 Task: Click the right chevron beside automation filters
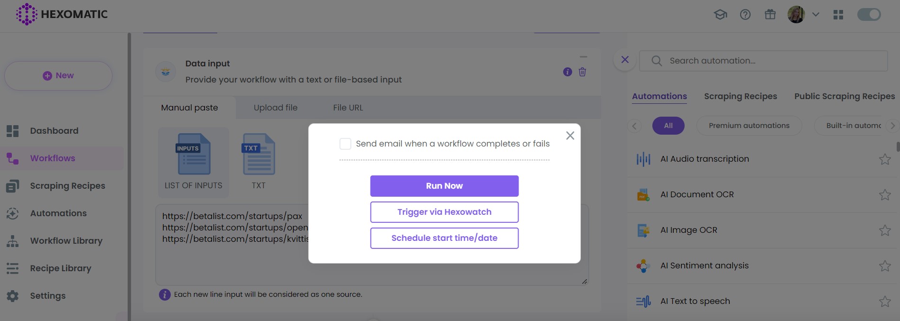click(893, 125)
